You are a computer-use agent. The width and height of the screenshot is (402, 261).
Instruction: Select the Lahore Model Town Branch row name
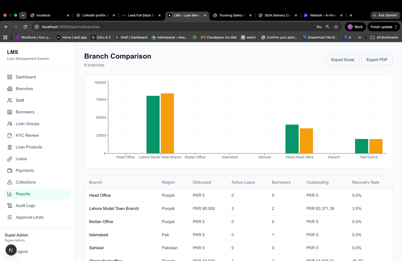coord(114,208)
